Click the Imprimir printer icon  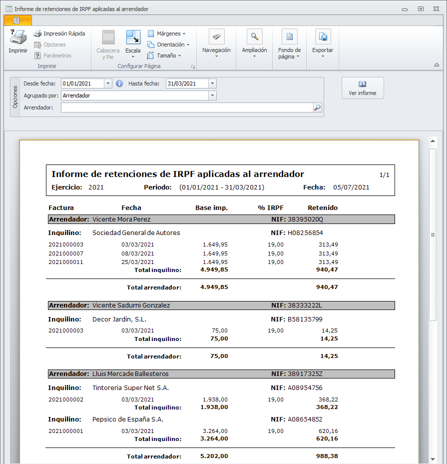pos(18,38)
